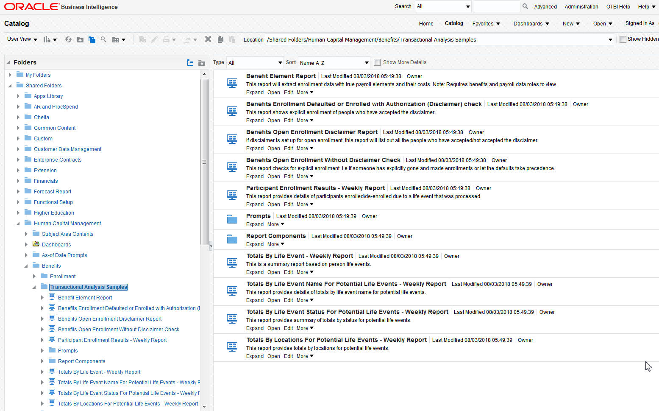Open the Favorites menu
659x411 pixels.
(486, 24)
